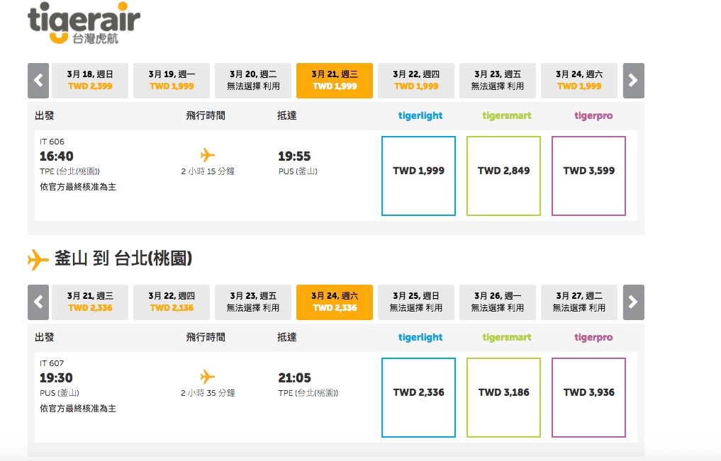Switch return date to 3月 22, 週四

[x=172, y=302]
